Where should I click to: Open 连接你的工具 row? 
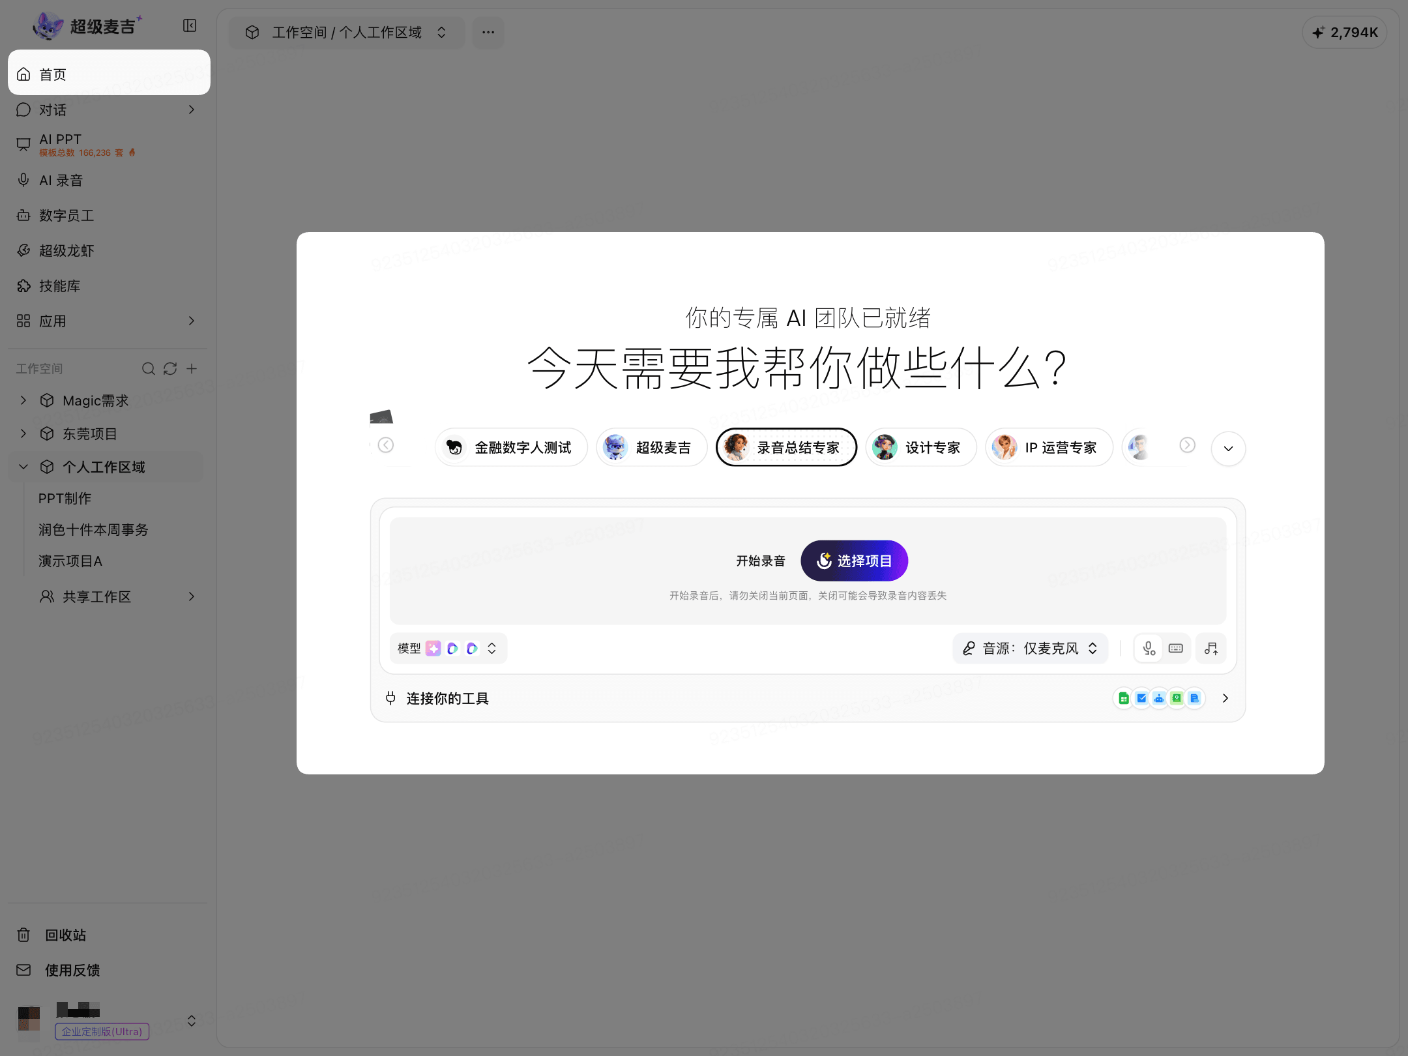pos(808,699)
